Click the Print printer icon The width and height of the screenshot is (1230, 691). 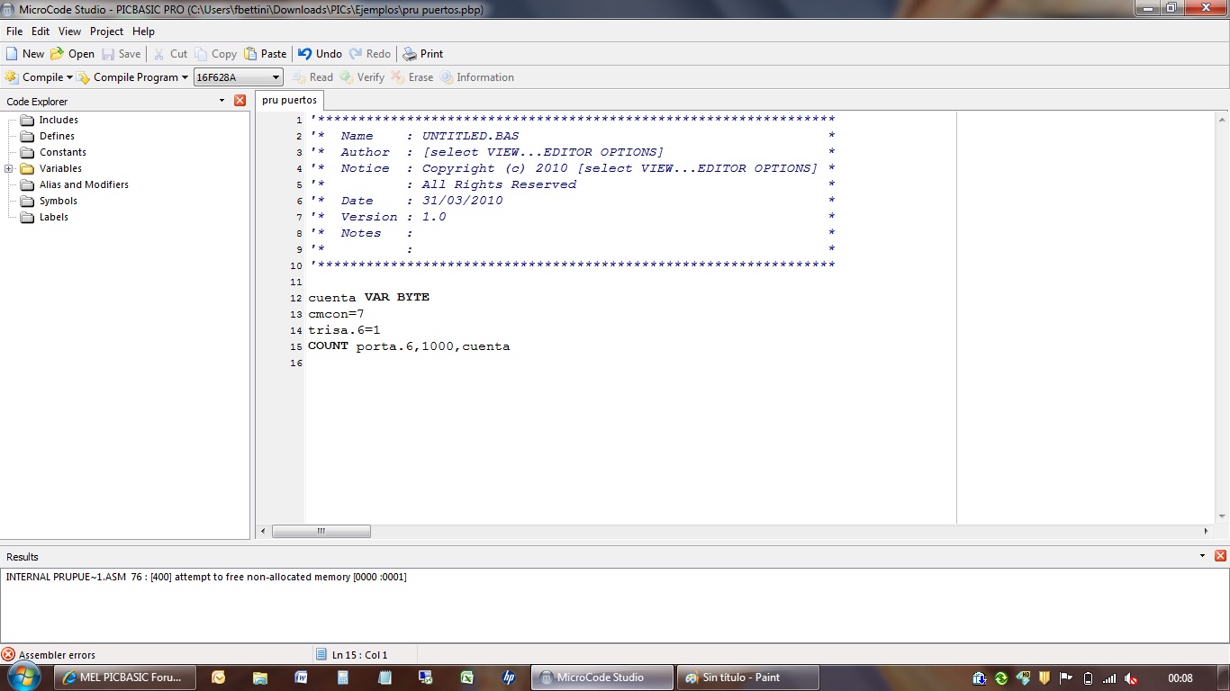[x=410, y=54]
